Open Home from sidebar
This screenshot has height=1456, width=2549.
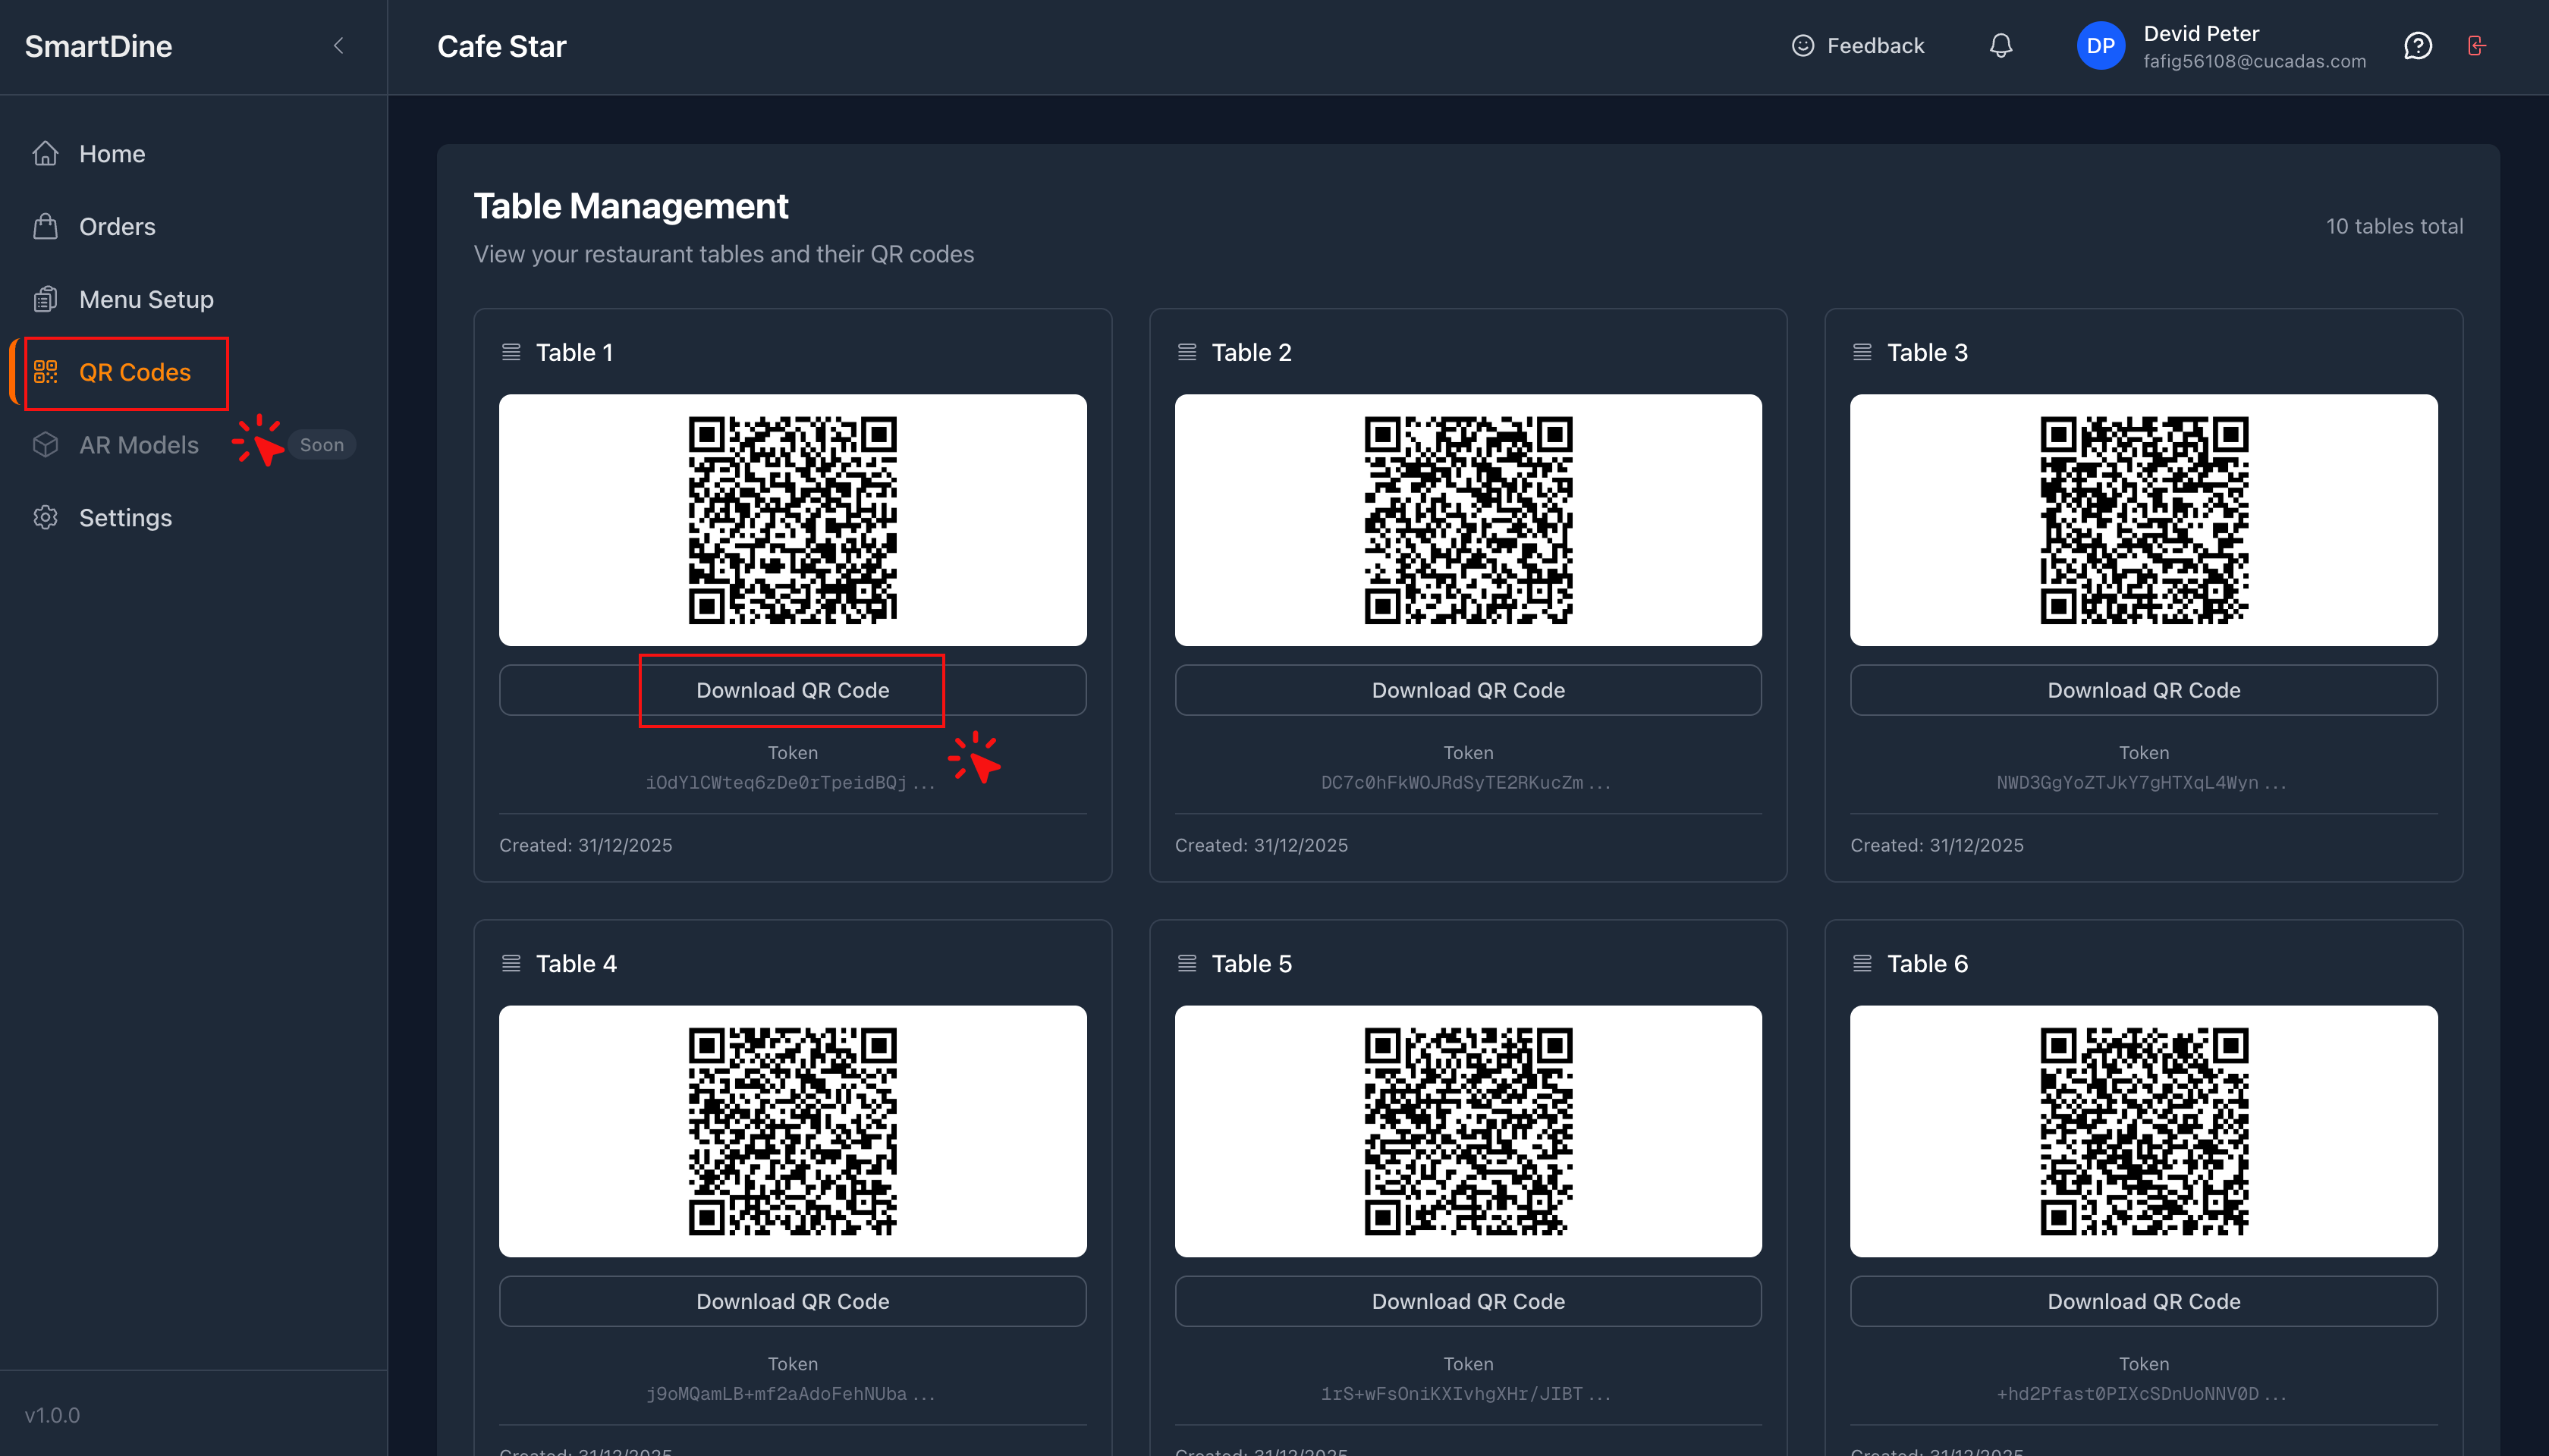coord(111,154)
